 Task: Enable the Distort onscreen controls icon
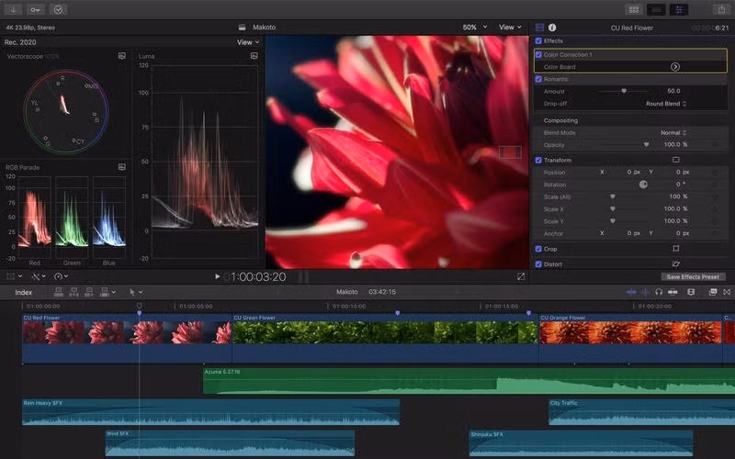point(675,264)
